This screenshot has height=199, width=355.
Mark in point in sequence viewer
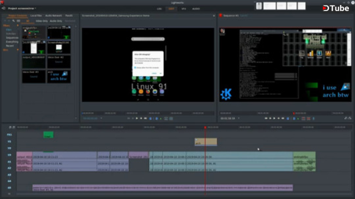[288, 118]
